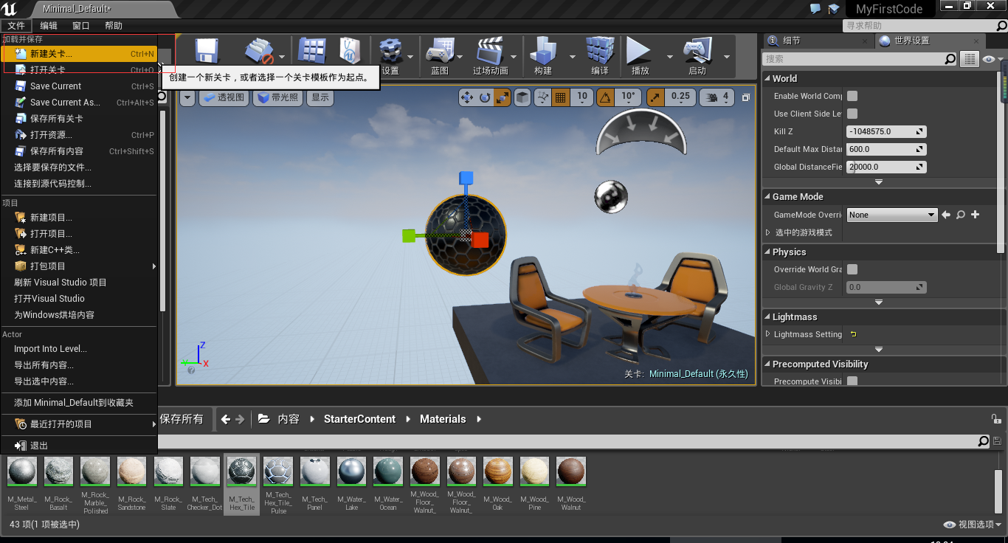1008x543 pixels.
Task: Select the translate gizmo mode icon
Action: click(x=466, y=97)
